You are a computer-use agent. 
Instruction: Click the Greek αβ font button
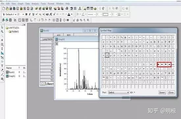click(47, 15)
